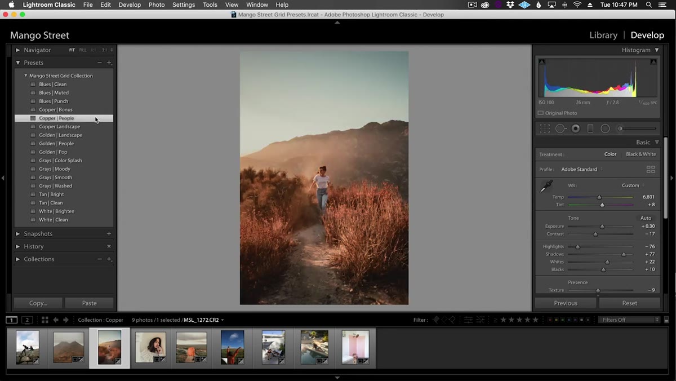Set Navigator zoom to 1:1
Viewport: 676px width, 381px height.
(x=94, y=50)
